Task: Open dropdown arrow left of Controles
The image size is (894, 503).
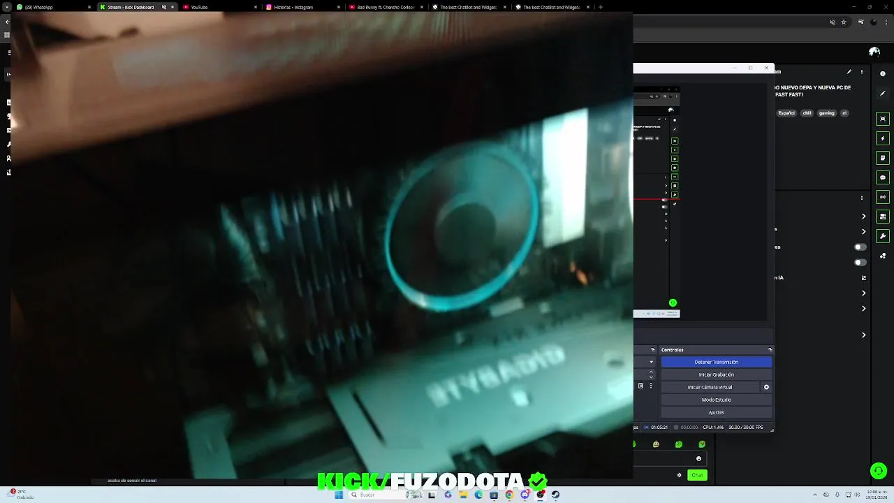Action: 652,362
